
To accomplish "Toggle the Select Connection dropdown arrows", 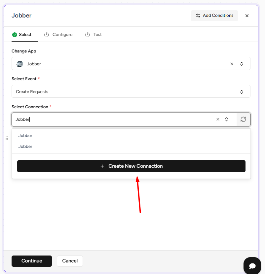I will [x=226, y=120].
